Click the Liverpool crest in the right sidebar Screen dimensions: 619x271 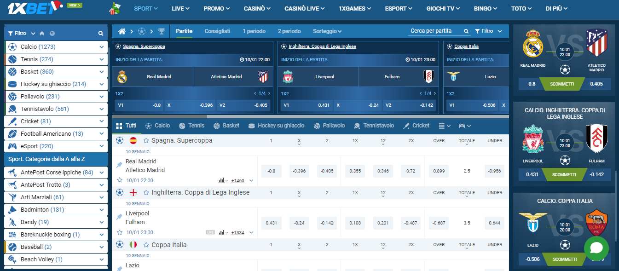[x=533, y=139]
